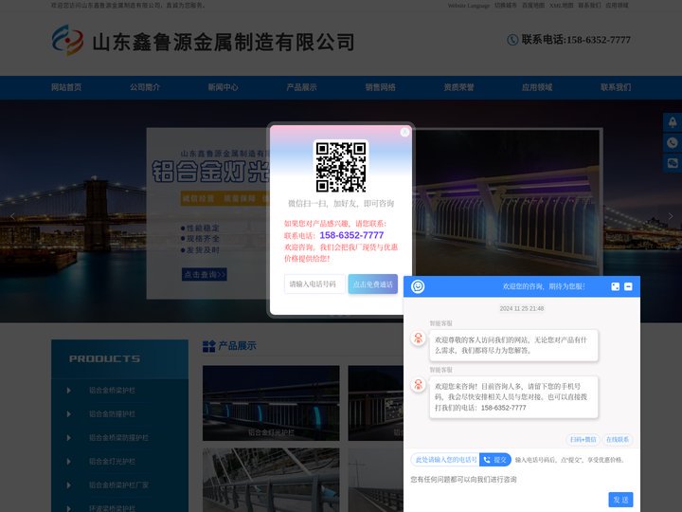Click the 扫码+微信 quick reply chip
This screenshot has height=512, width=682.
(583, 439)
